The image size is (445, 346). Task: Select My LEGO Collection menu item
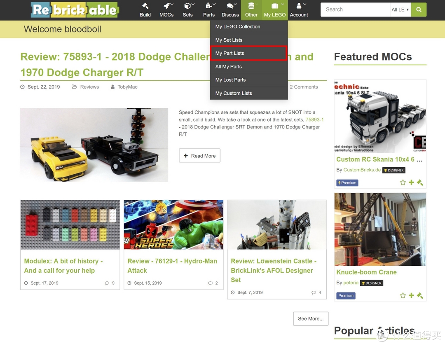coord(249,27)
